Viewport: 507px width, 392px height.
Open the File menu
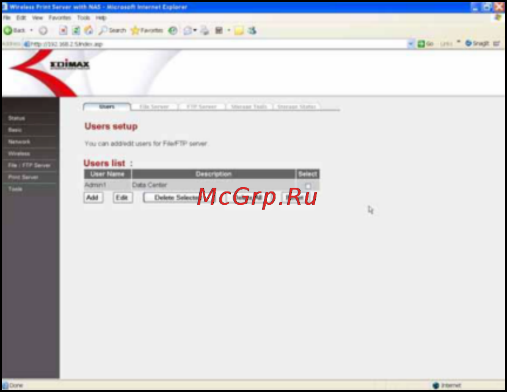point(7,18)
